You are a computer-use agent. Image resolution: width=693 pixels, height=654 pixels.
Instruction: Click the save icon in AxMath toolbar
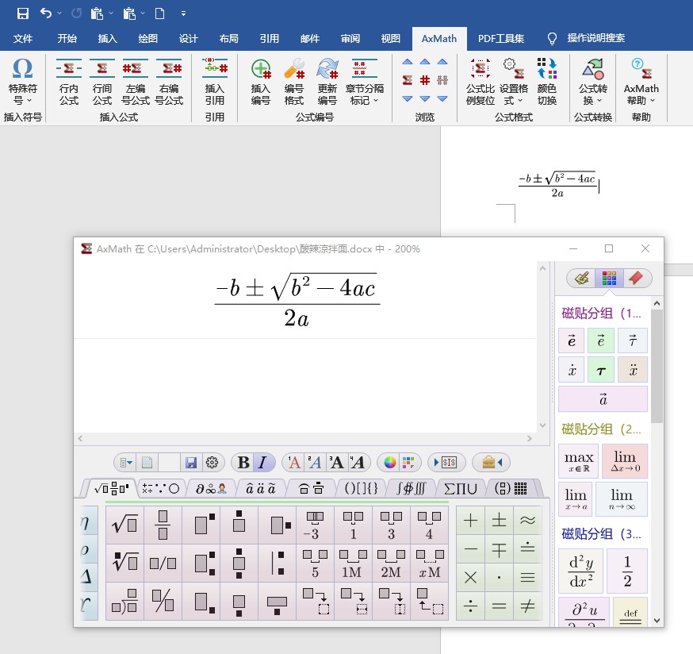coord(191,463)
